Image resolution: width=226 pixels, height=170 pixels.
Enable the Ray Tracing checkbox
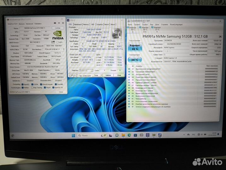tap(32, 88)
